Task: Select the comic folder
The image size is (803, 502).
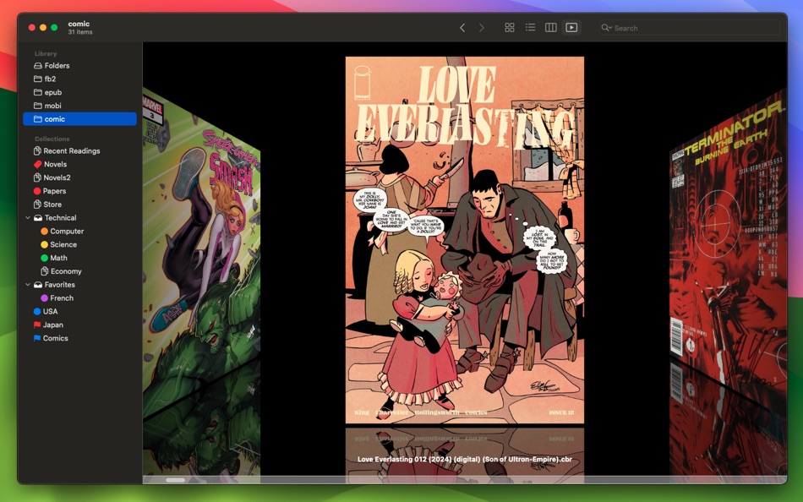Action: (80, 119)
